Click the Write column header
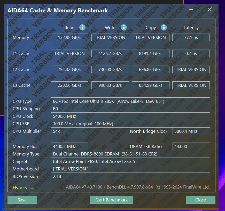225x211 pixels. (110, 28)
